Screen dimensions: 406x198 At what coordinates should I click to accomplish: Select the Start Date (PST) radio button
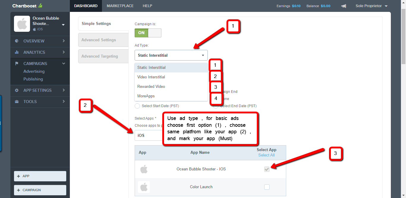pyautogui.click(x=137, y=106)
